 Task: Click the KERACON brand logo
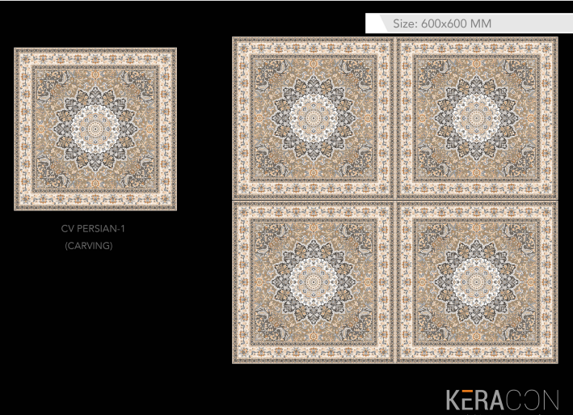click(x=501, y=400)
